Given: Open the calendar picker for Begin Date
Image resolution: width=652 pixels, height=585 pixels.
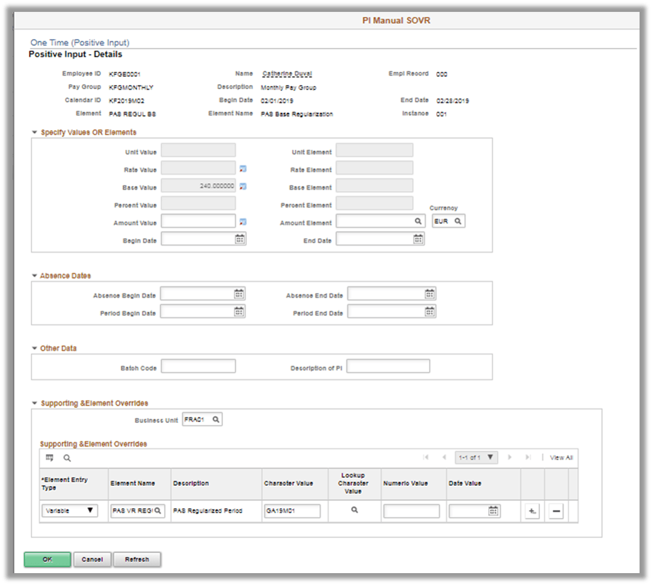Looking at the screenshot, I should tap(240, 238).
